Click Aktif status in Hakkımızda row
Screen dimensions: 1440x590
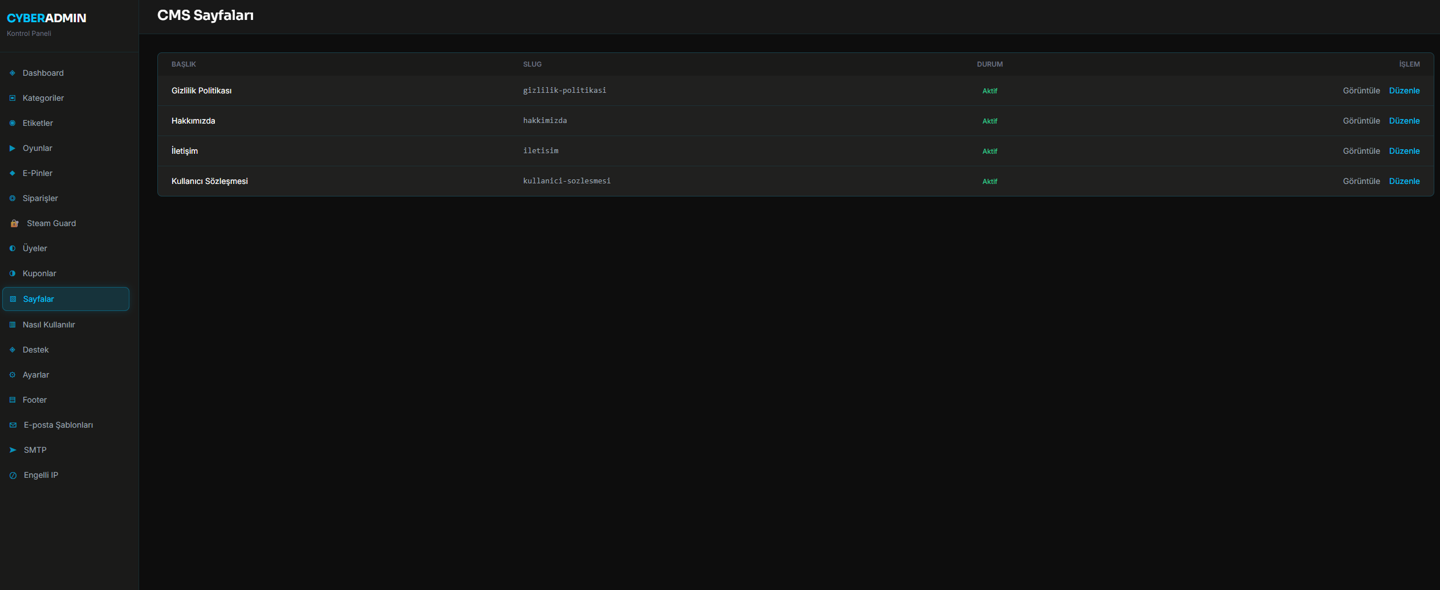point(990,121)
